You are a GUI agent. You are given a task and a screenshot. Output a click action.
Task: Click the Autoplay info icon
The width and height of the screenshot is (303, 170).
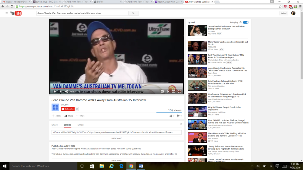click(240, 22)
